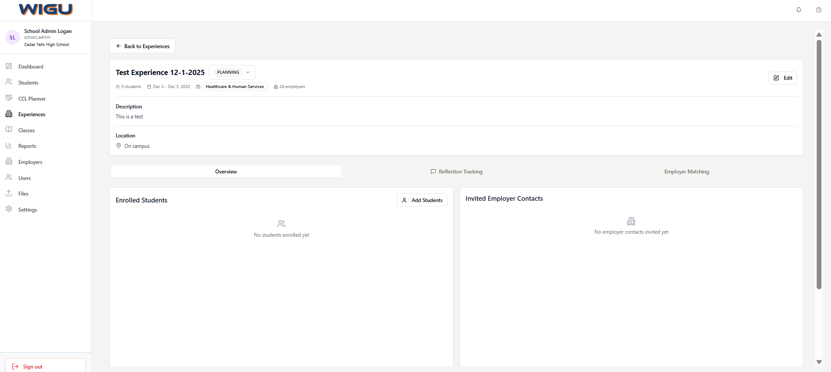Click the scroll down arrow

819,362
